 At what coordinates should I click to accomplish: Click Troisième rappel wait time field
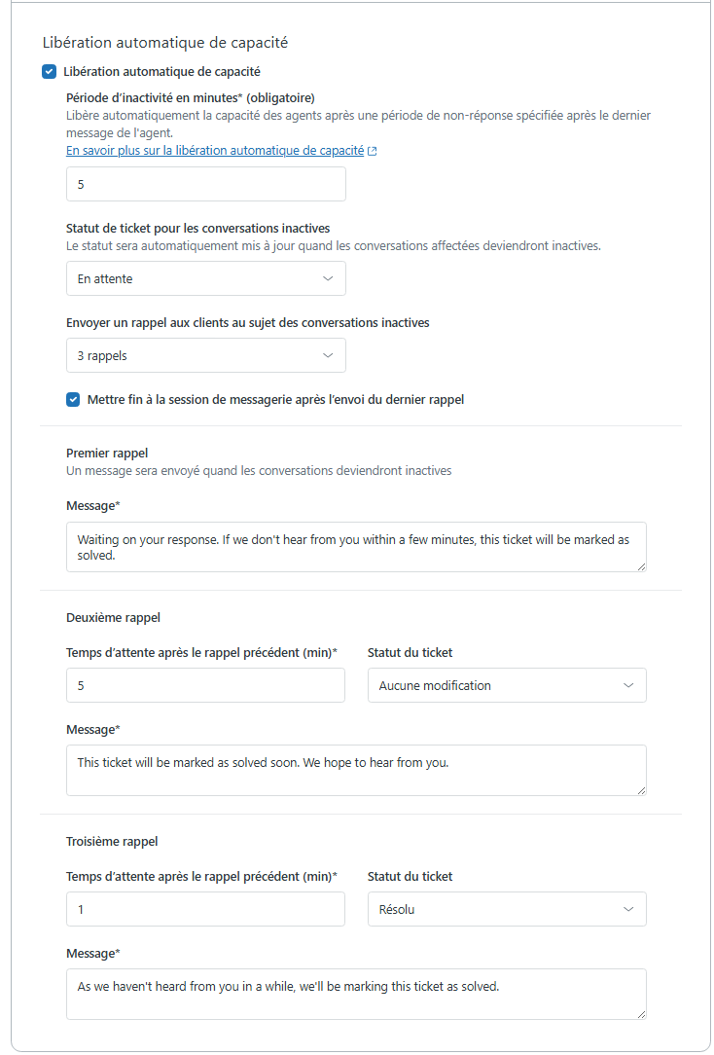tap(205, 909)
